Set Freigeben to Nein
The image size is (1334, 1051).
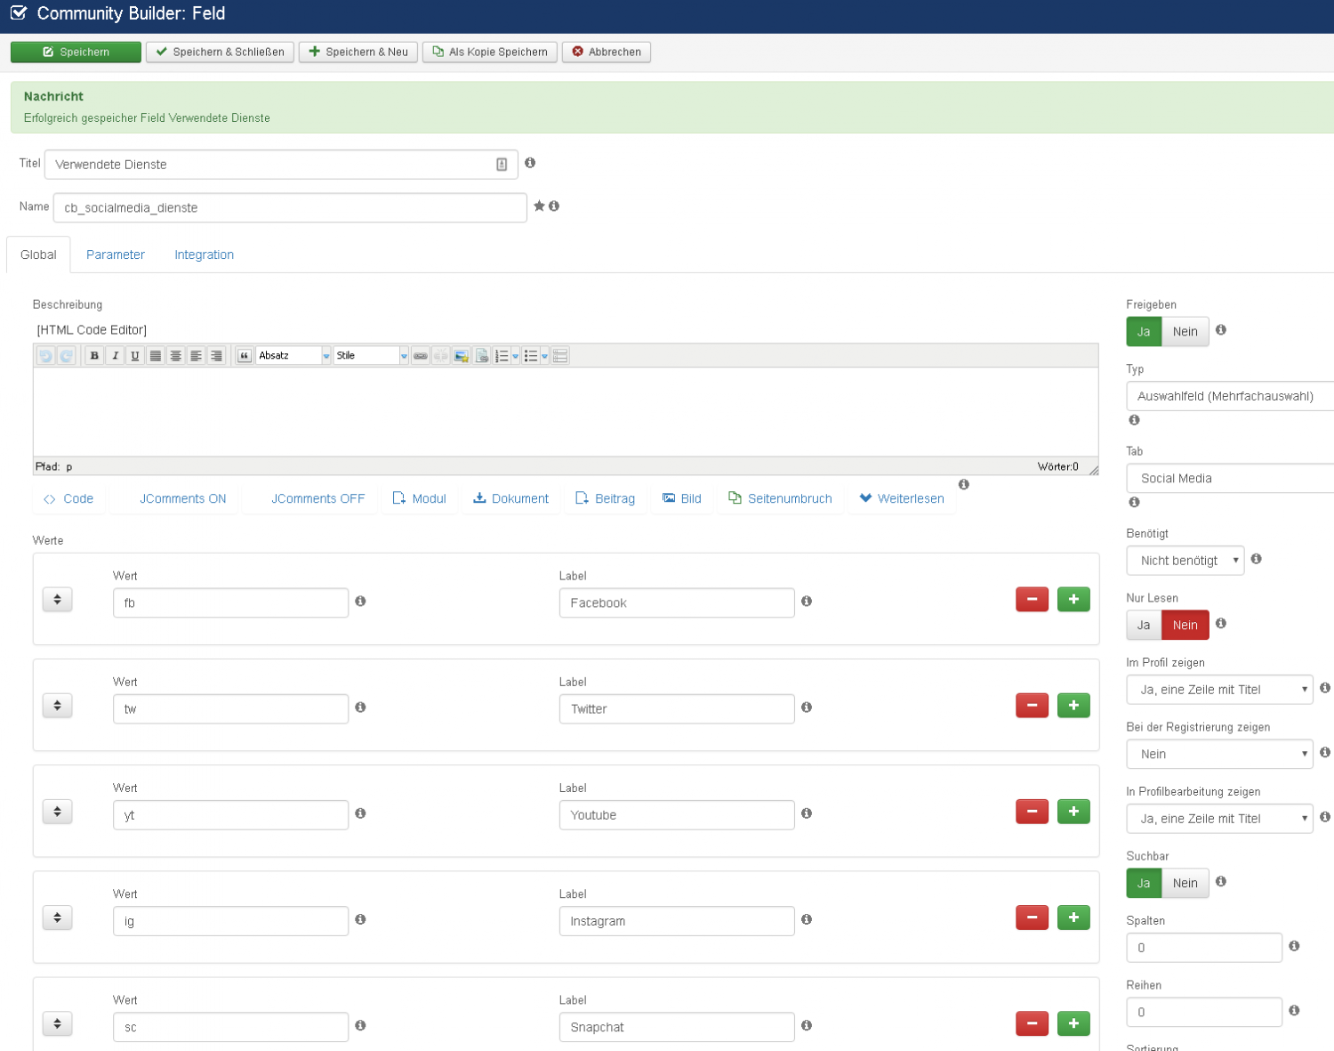pos(1185,332)
